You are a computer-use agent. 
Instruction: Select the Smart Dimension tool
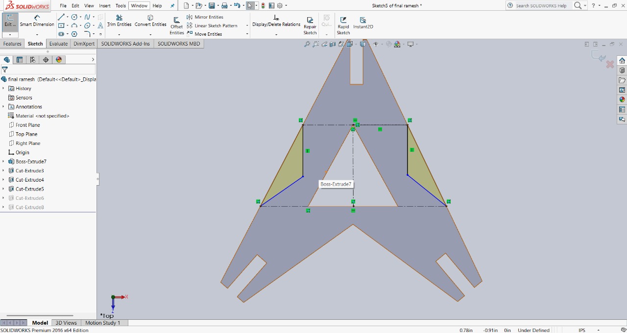pyautogui.click(x=37, y=21)
